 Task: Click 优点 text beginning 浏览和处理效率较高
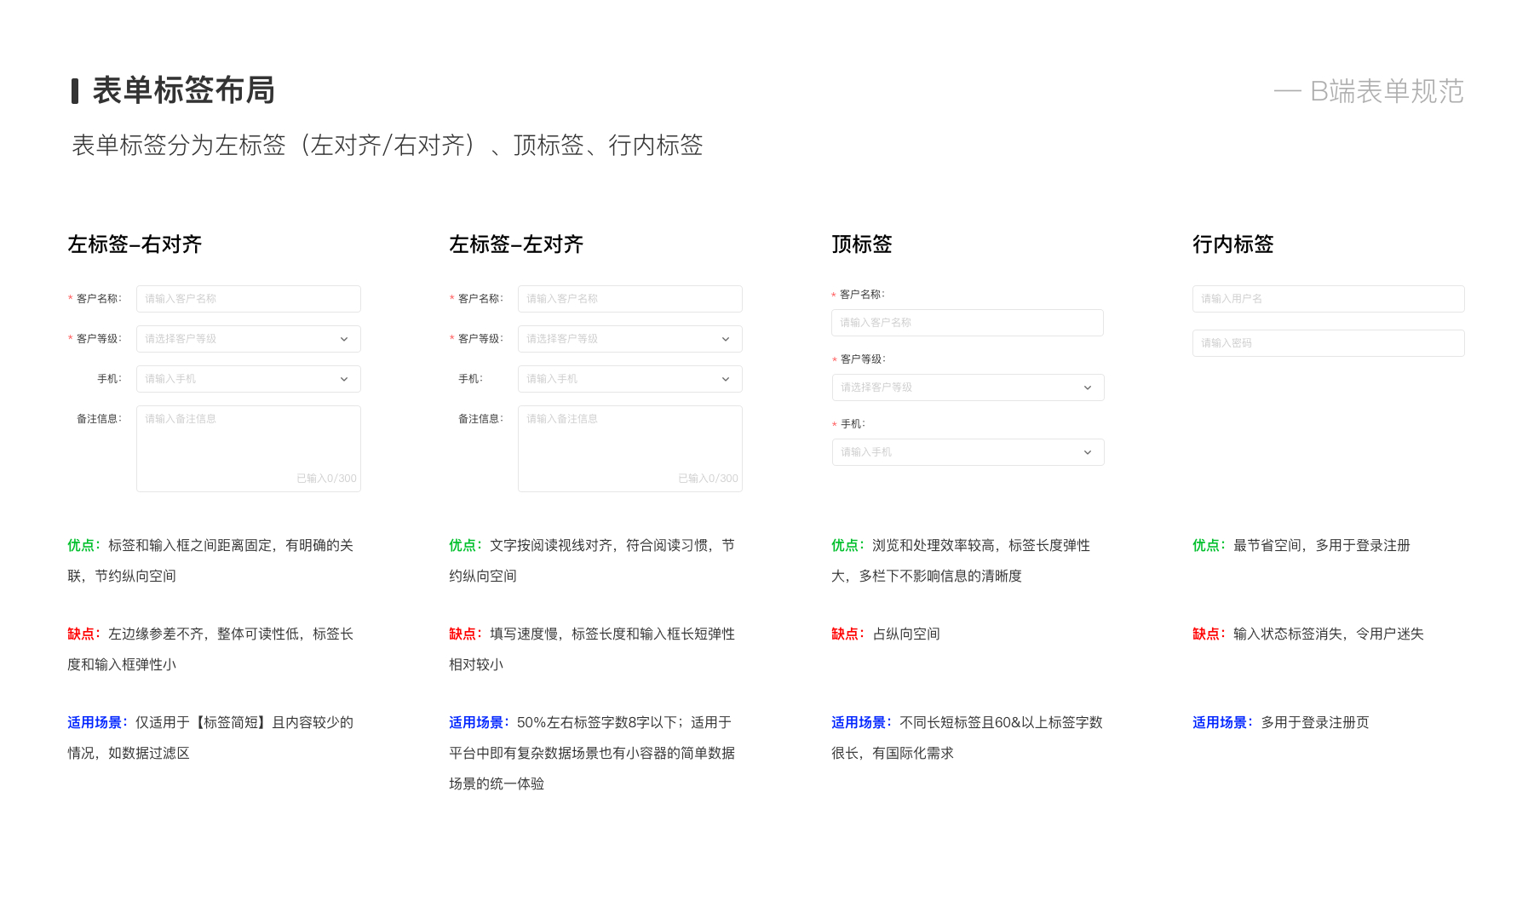[x=961, y=560]
